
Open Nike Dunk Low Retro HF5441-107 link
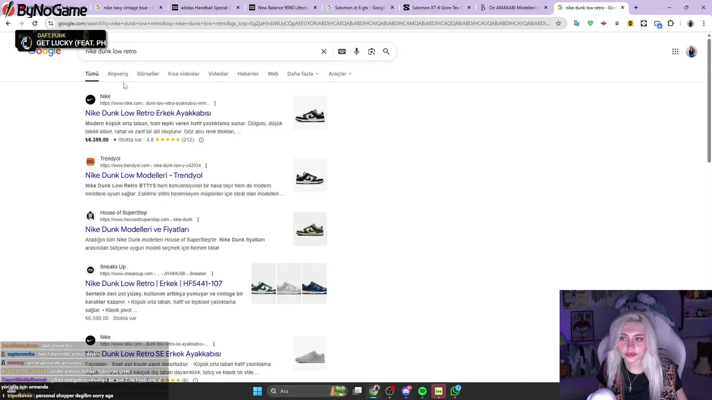point(154,283)
